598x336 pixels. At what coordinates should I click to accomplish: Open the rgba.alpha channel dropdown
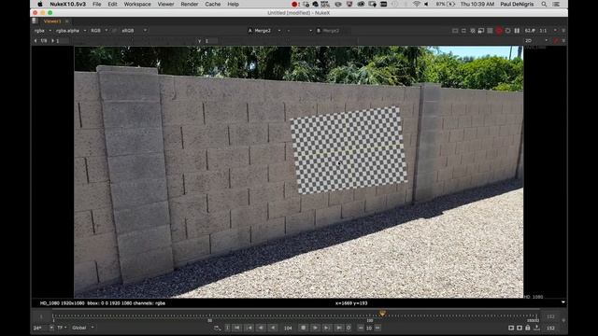click(x=71, y=31)
